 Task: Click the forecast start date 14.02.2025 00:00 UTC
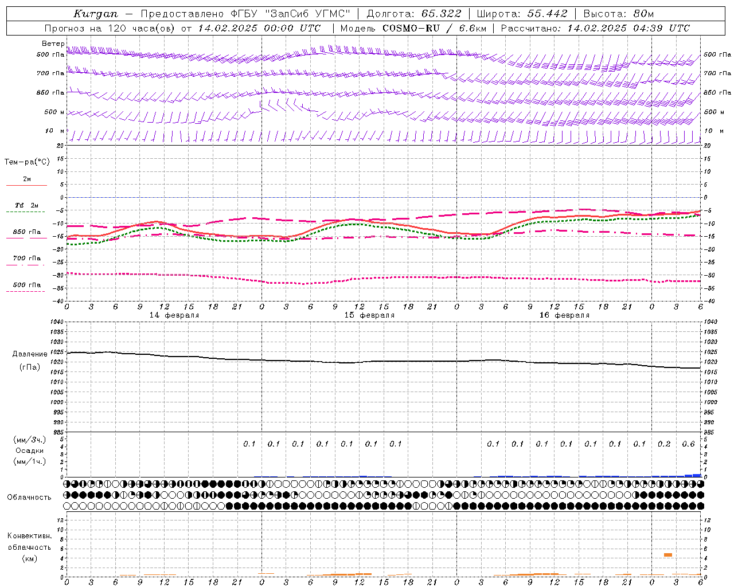click(x=259, y=28)
